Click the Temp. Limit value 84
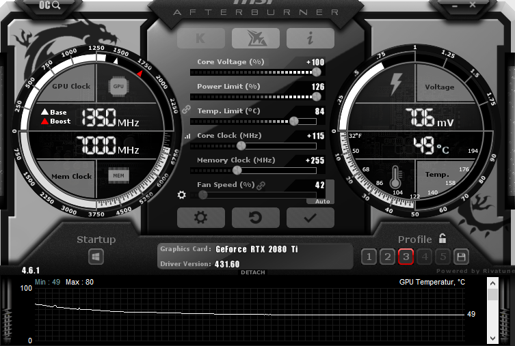The height and width of the screenshot is (346, 515). click(319, 111)
